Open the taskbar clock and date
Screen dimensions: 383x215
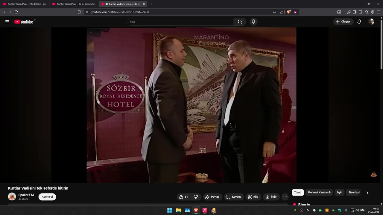[x=374, y=210]
